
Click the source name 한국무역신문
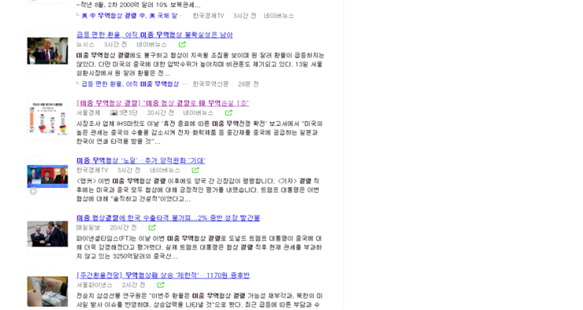tap(210, 85)
